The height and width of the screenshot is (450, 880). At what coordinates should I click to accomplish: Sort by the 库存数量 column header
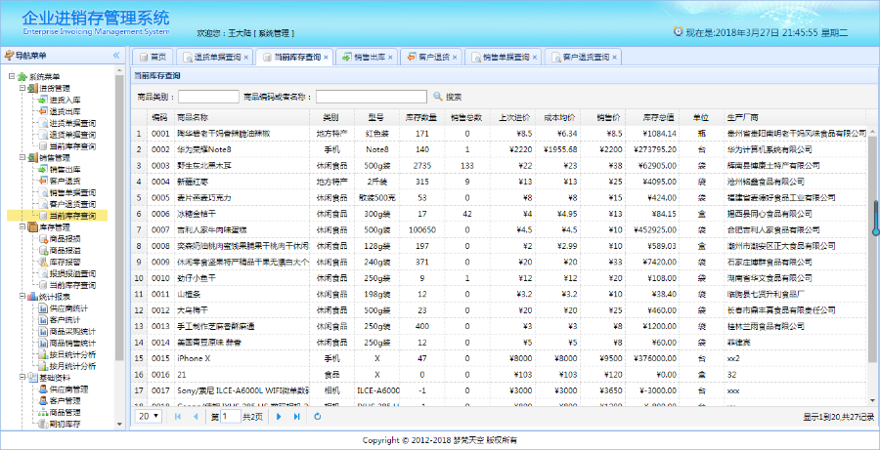pos(421,118)
